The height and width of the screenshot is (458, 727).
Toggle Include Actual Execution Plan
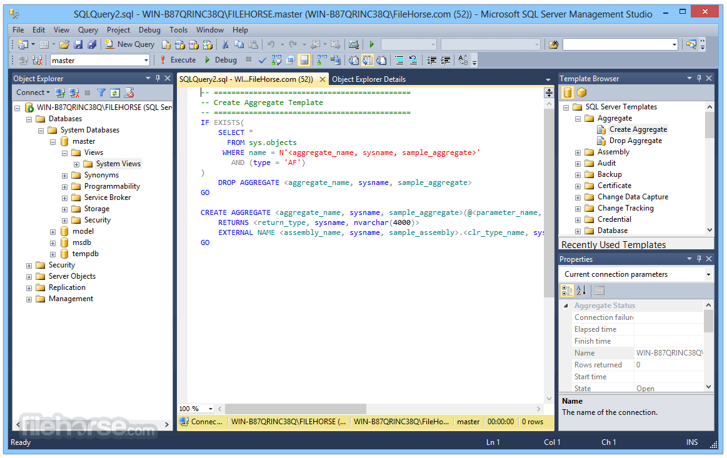pyautogui.click(x=322, y=60)
